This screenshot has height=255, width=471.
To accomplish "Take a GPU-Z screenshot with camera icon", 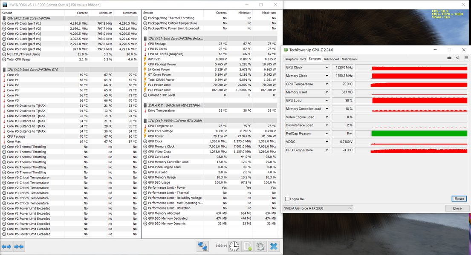I will point(449,58).
